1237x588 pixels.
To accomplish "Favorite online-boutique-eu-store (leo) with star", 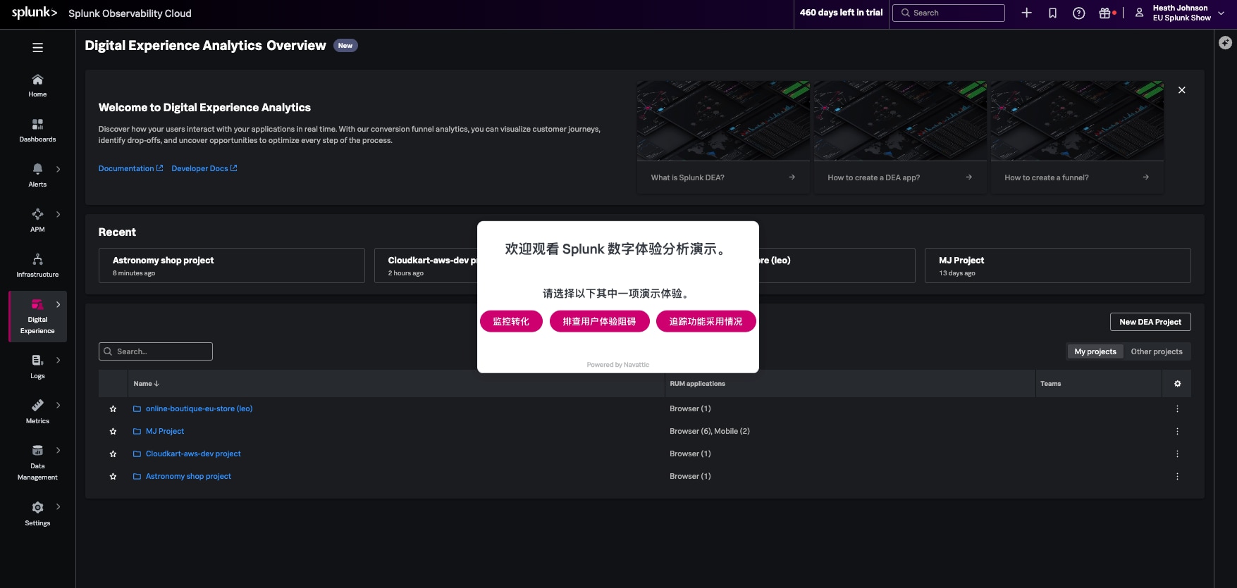I will (x=113, y=409).
